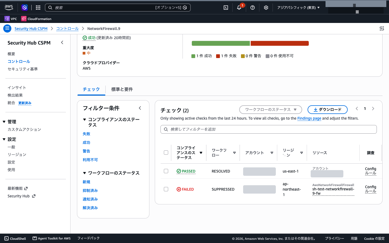Focus the 検索してフィルターを追加 field
Viewport: 389px width, 243px height.
pyautogui.click(x=269, y=129)
